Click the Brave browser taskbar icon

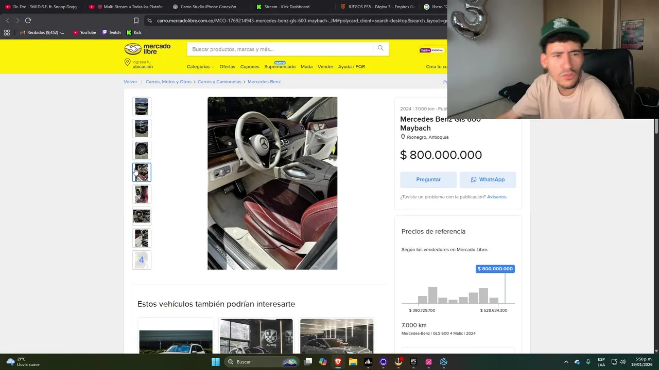338,362
